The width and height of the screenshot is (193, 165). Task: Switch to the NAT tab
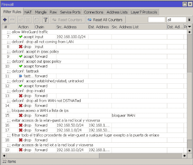click(28, 12)
